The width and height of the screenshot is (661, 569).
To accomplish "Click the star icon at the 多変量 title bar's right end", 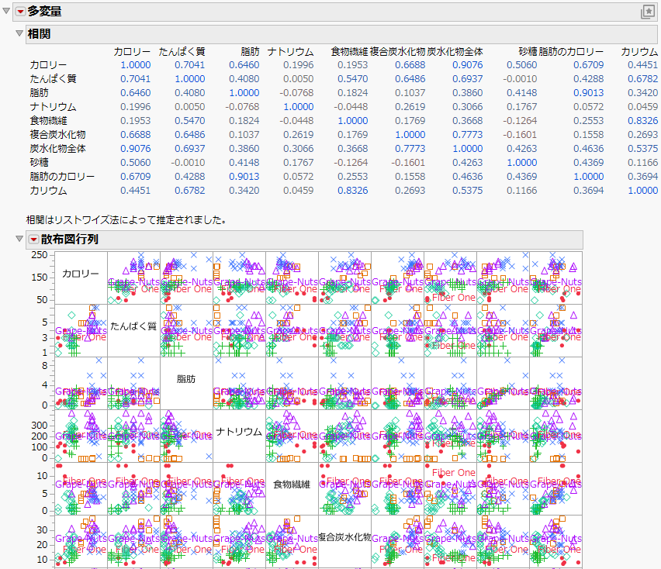I will click(x=648, y=12).
